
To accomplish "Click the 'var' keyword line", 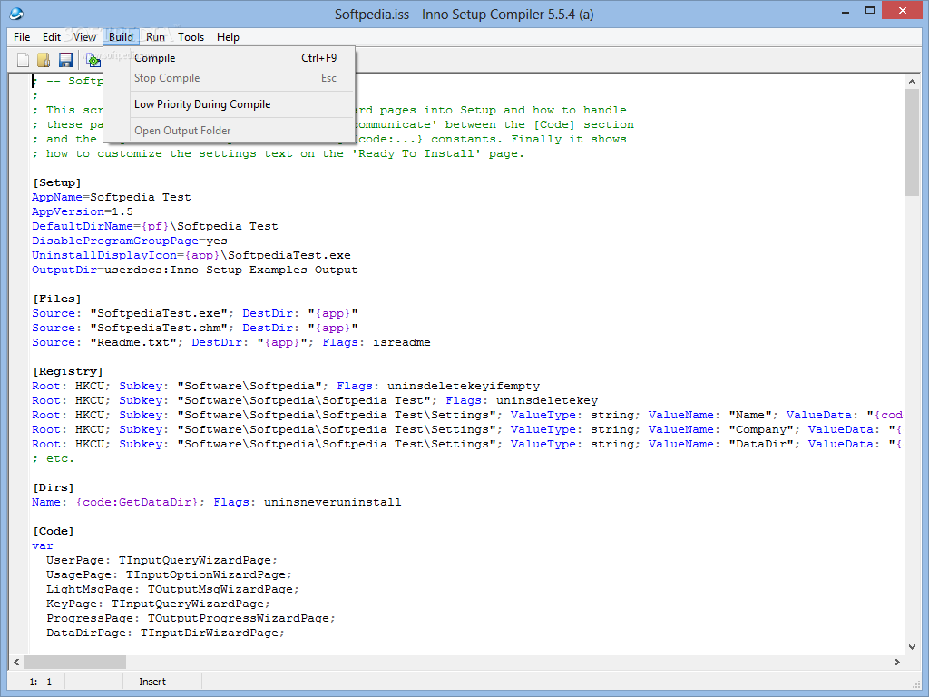I will (x=43, y=545).
